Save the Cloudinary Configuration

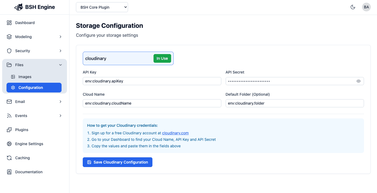(x=117, y=162)
